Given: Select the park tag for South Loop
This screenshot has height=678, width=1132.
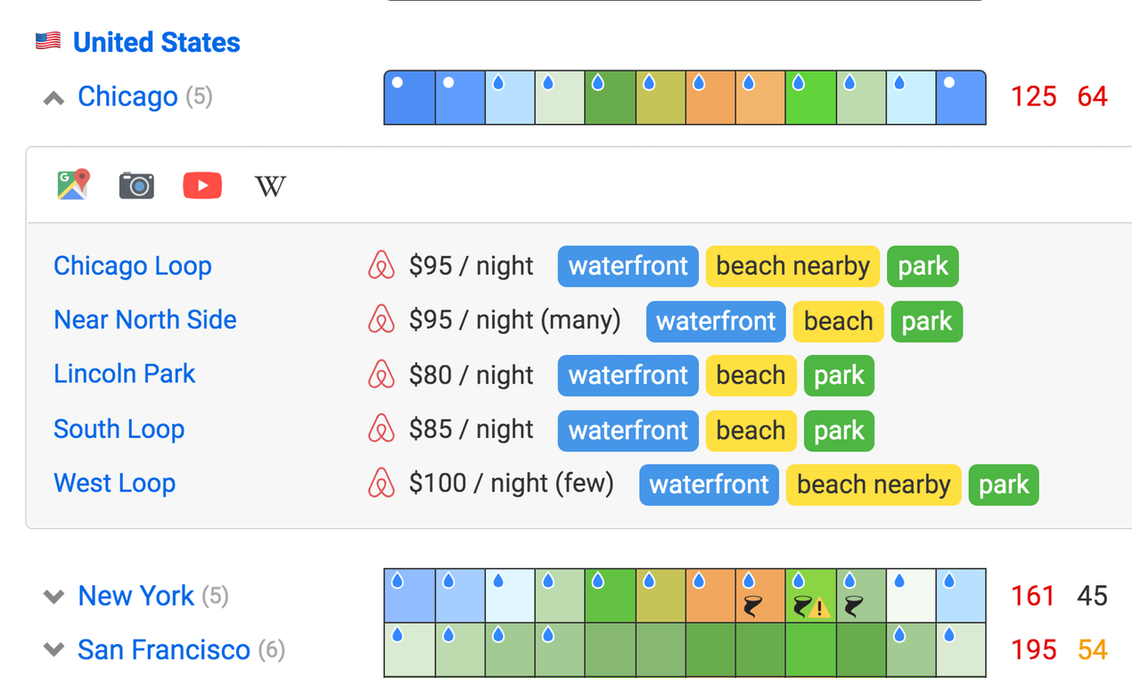Looking at the screenshot, I should tap(839, 430).
